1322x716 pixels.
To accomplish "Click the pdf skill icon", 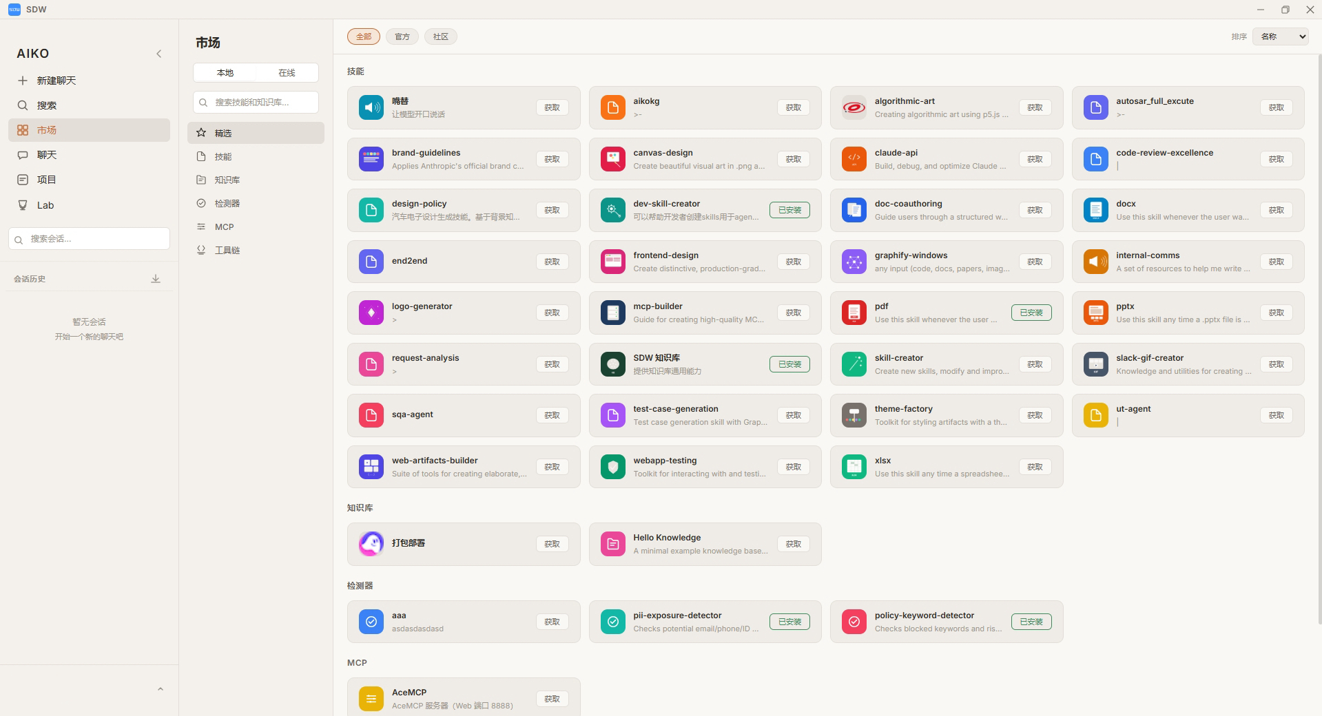I will (x=854, y=313).
